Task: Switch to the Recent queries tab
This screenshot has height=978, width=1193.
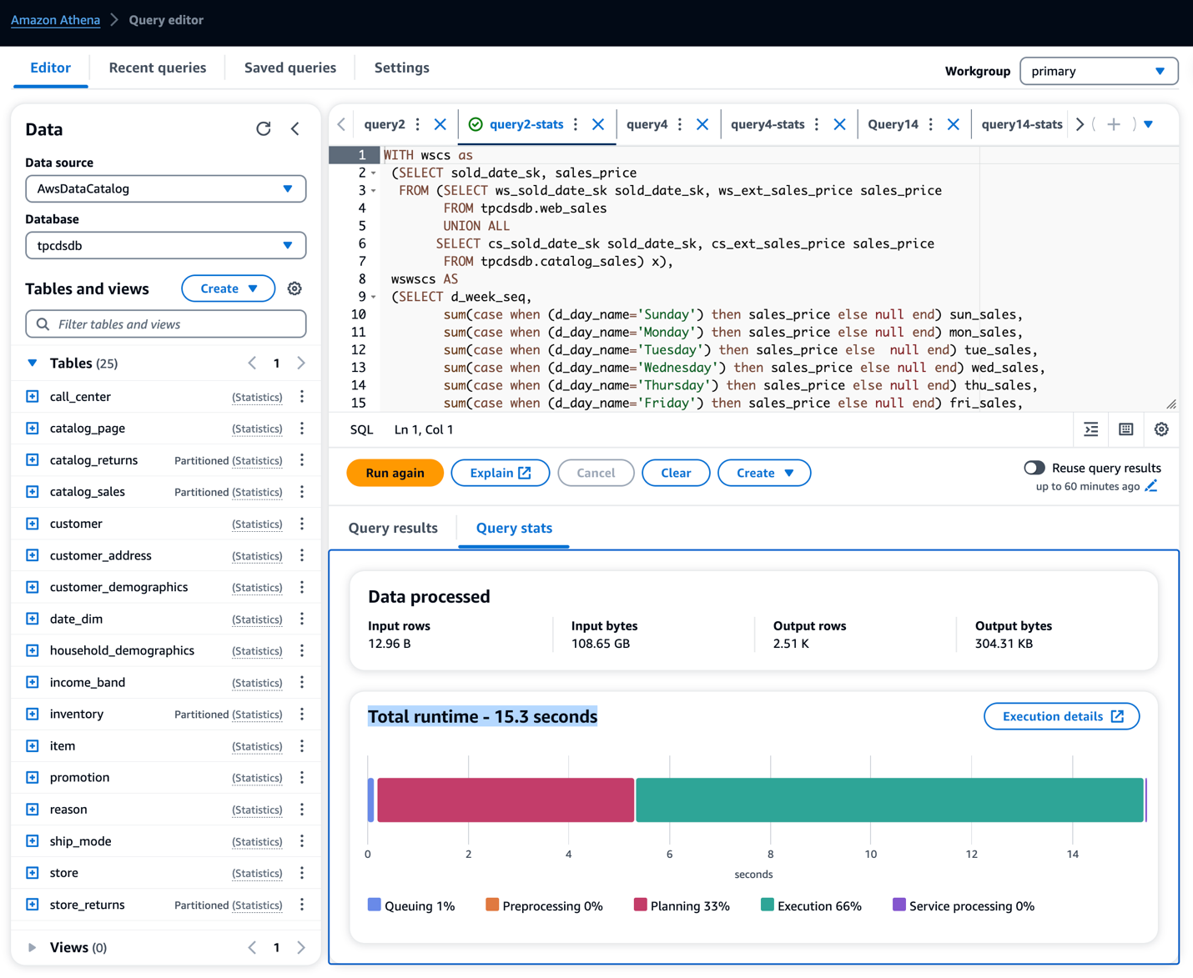Action: (158, 68)
